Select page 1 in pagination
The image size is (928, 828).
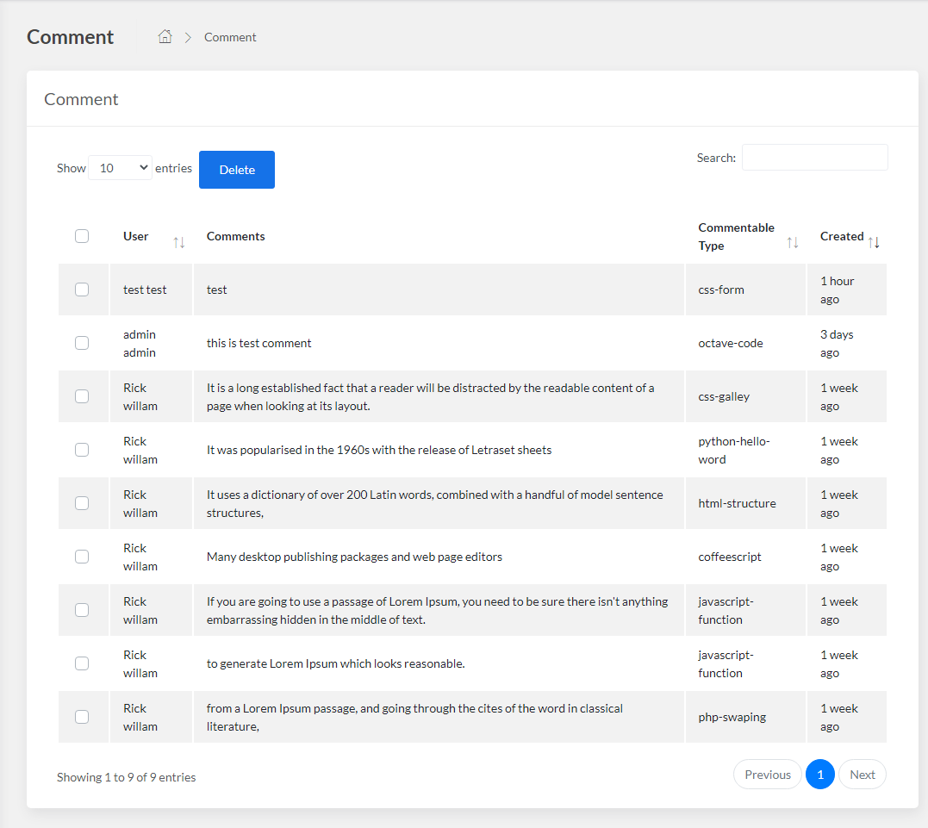(x=820, y=774)
